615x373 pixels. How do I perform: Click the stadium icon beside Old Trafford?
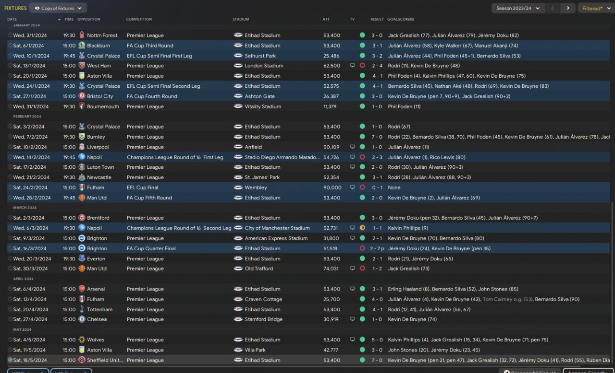tap(238, 268)
